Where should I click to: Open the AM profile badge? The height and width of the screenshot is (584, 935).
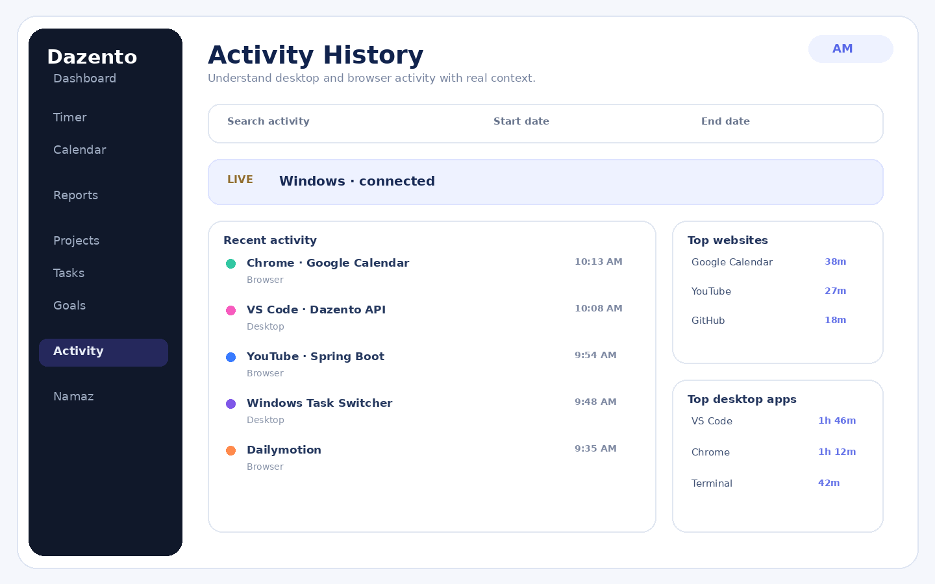pos(851,49)
